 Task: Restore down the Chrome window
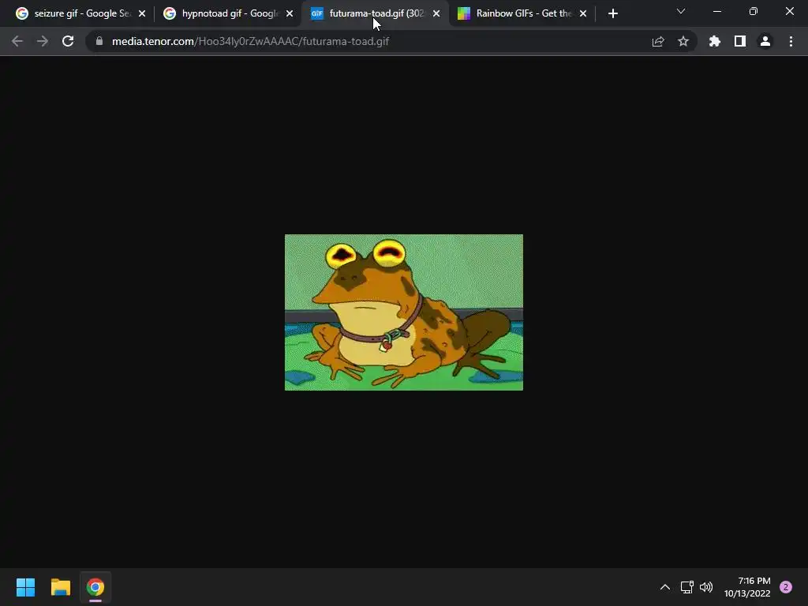pos(754,11)
